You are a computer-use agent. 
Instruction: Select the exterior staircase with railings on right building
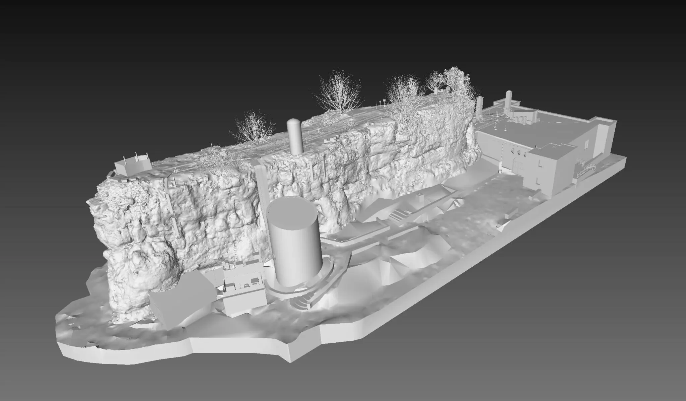tap(586, 170)
